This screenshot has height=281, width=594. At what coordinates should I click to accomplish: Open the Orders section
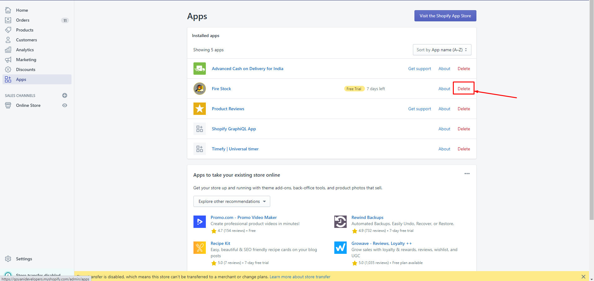tap(23, 20)
